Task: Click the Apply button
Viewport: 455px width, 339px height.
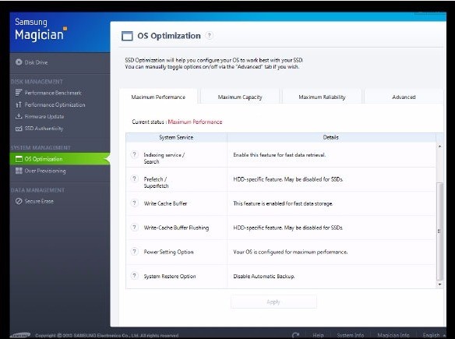Action: (273, 302)
